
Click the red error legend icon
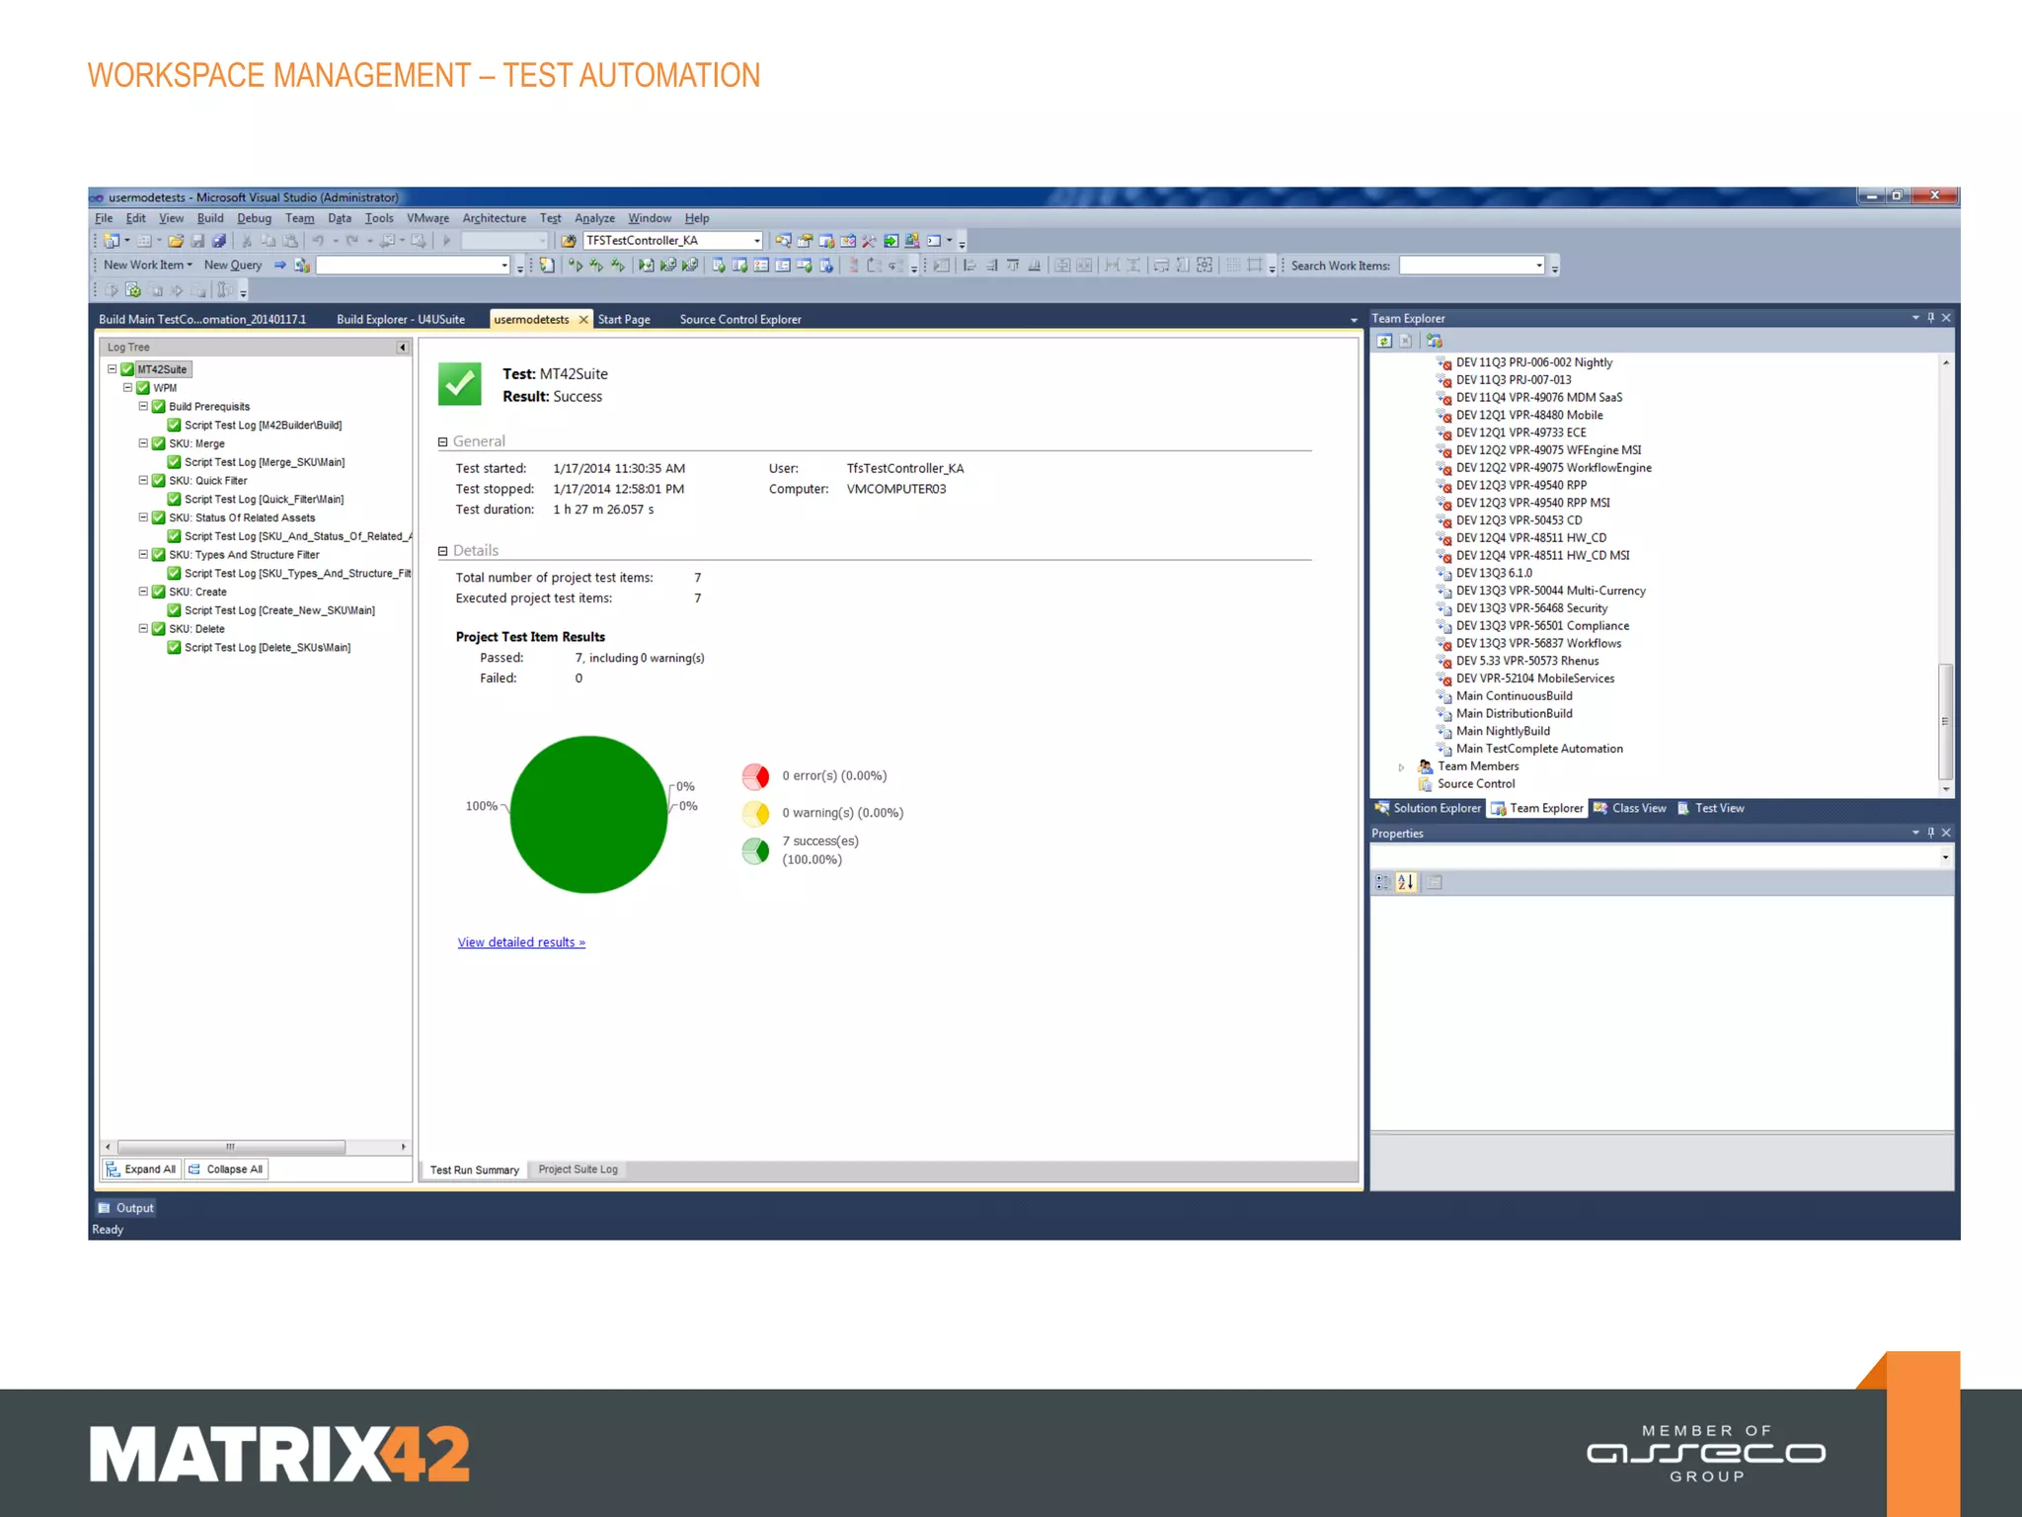(x=755, y=777)
